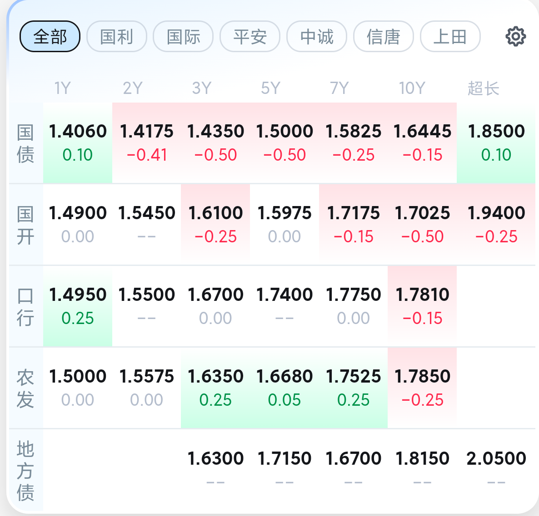Image resolution: width=539 pixels, height=516 pixels.
Task: Open the 国债 10Y cell showing 1.6445
Action: 422,143
